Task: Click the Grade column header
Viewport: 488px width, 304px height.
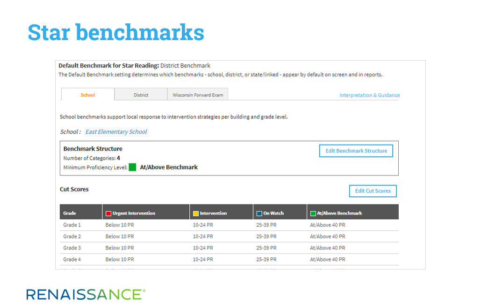Action: click(70, 213)
